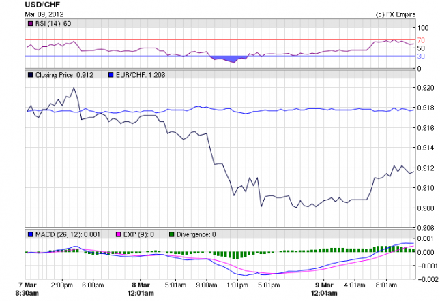
Task: Click the 0.914 price axis label
Action: pyautogui.click(x=426, y=148)
